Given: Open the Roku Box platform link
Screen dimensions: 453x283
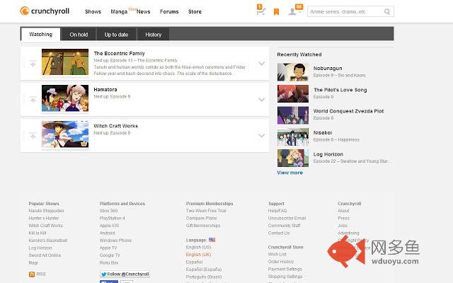Looking at the screenshot, I should 109,262.
